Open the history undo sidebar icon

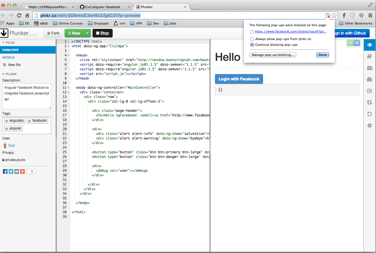(370, 114)
